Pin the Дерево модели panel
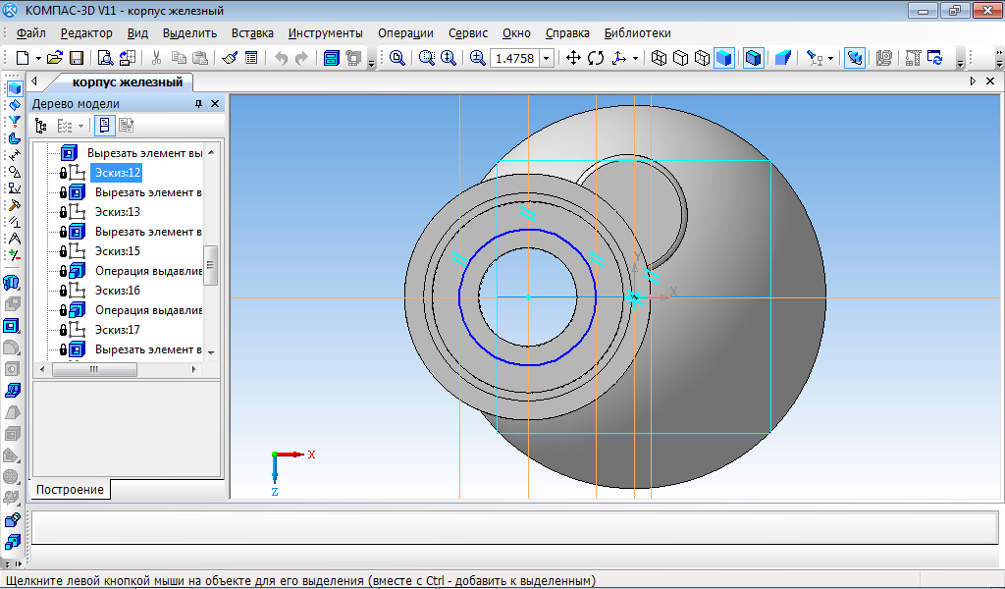The height and width of the screenshot is (589, 1005). (198, 104)
